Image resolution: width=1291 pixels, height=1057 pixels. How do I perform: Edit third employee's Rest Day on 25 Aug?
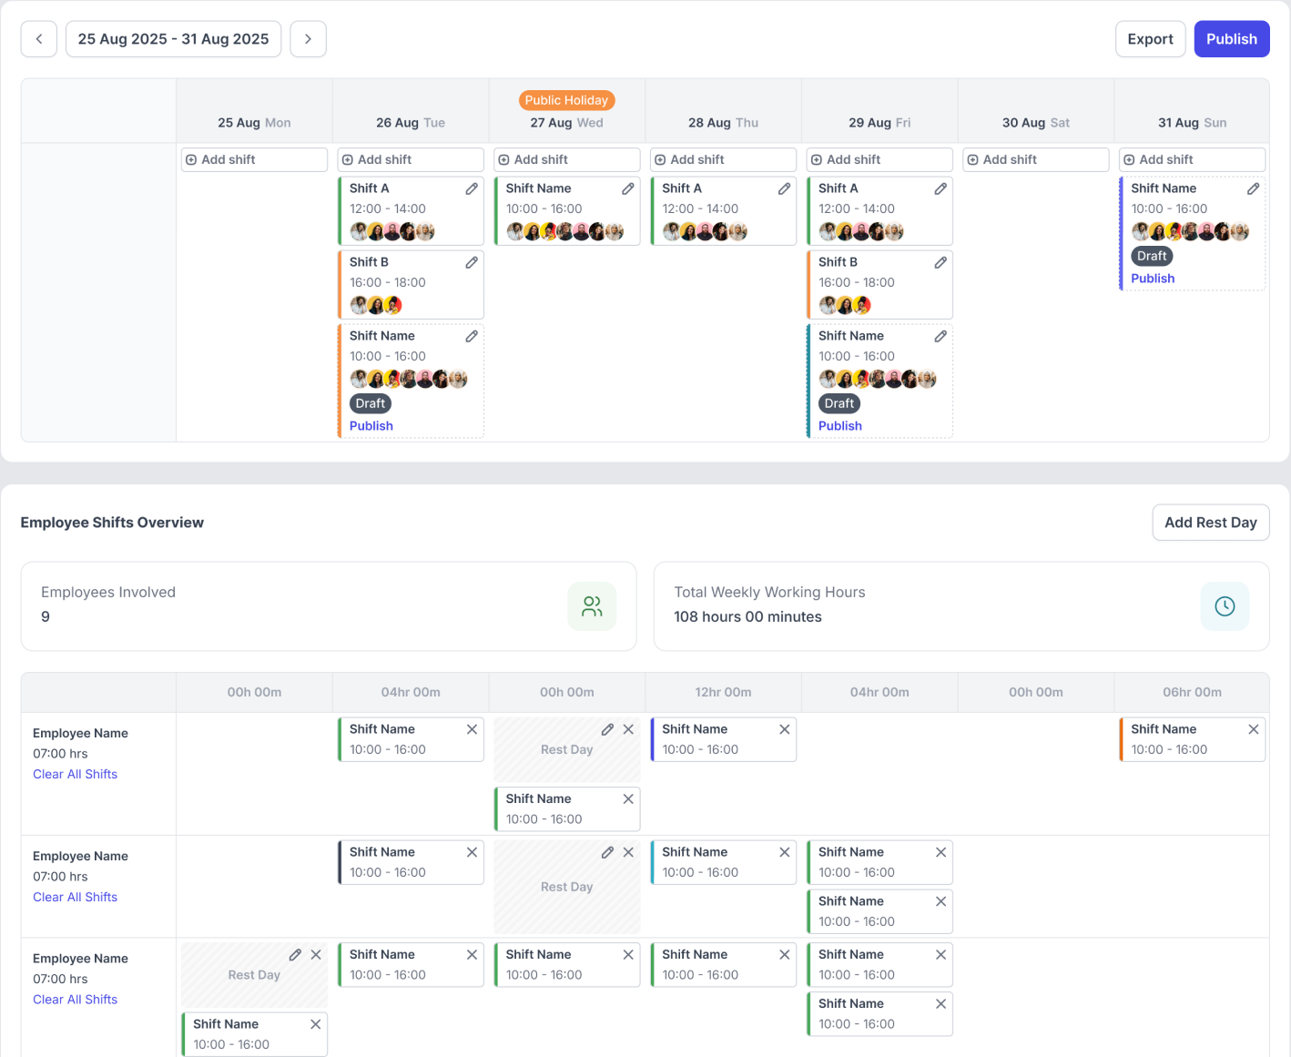[295, 955]
